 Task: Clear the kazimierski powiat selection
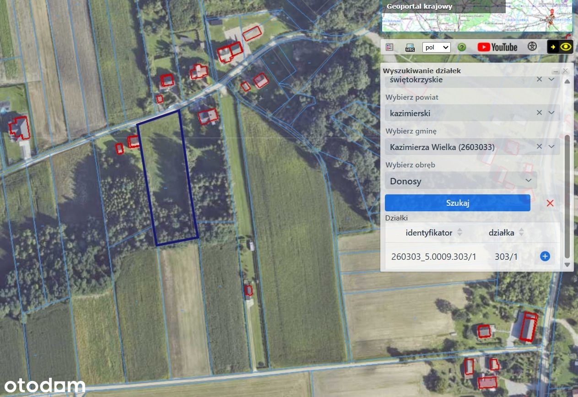click(539, 113)
